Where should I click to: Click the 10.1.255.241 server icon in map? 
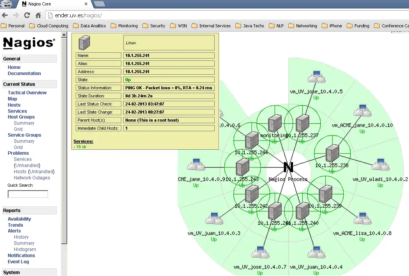(275, 211)
